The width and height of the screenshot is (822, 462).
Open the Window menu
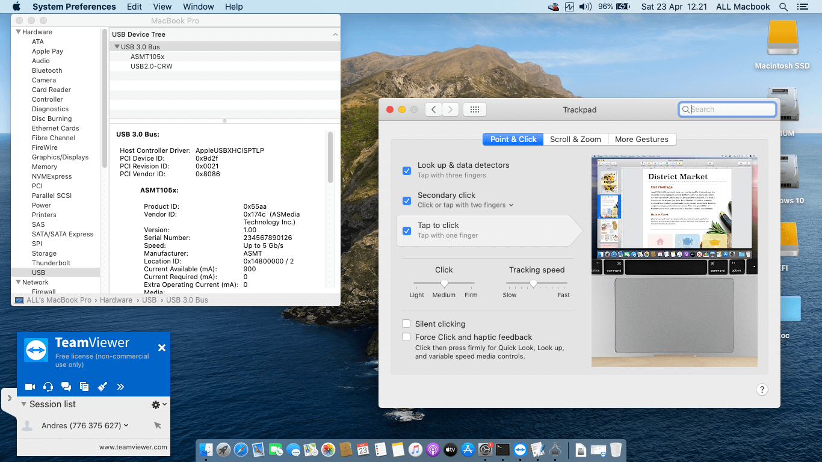click(x=199, y=7)
